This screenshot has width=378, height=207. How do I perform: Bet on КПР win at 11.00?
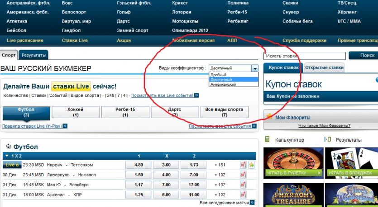click(194, 194)
